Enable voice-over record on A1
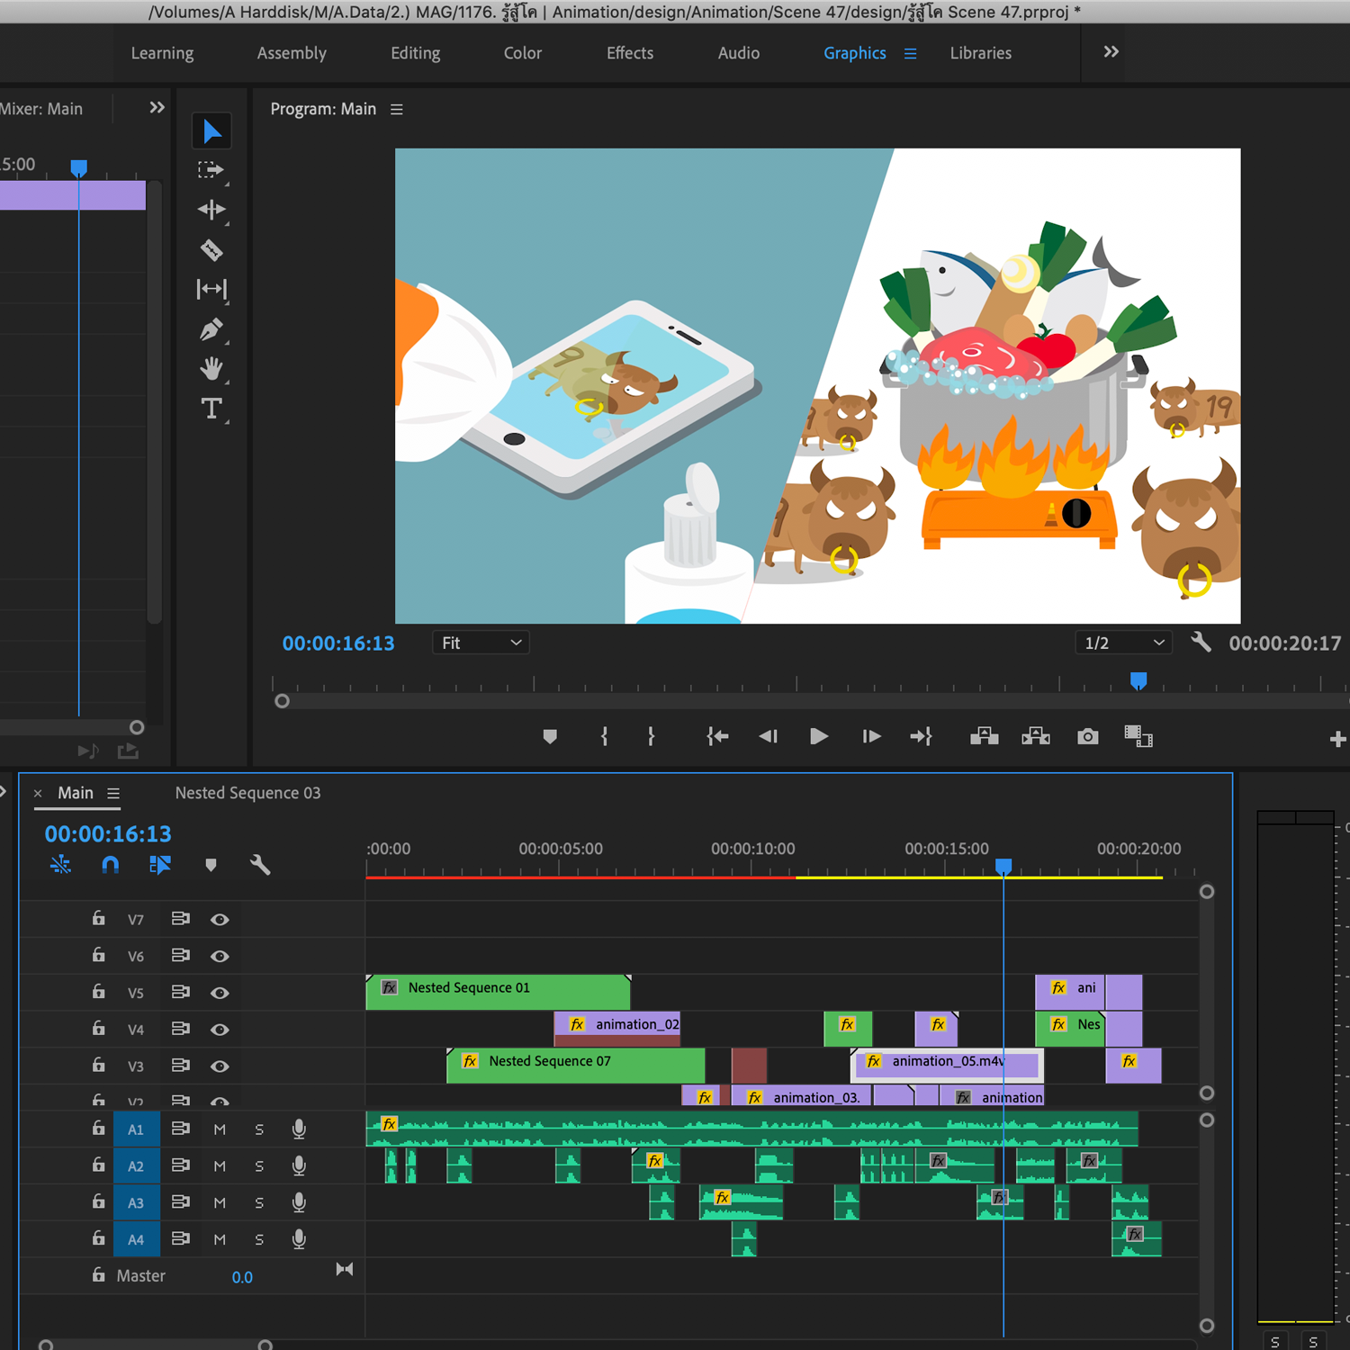This screenshot has height=1350, width=1350. tap(299, 1129)
